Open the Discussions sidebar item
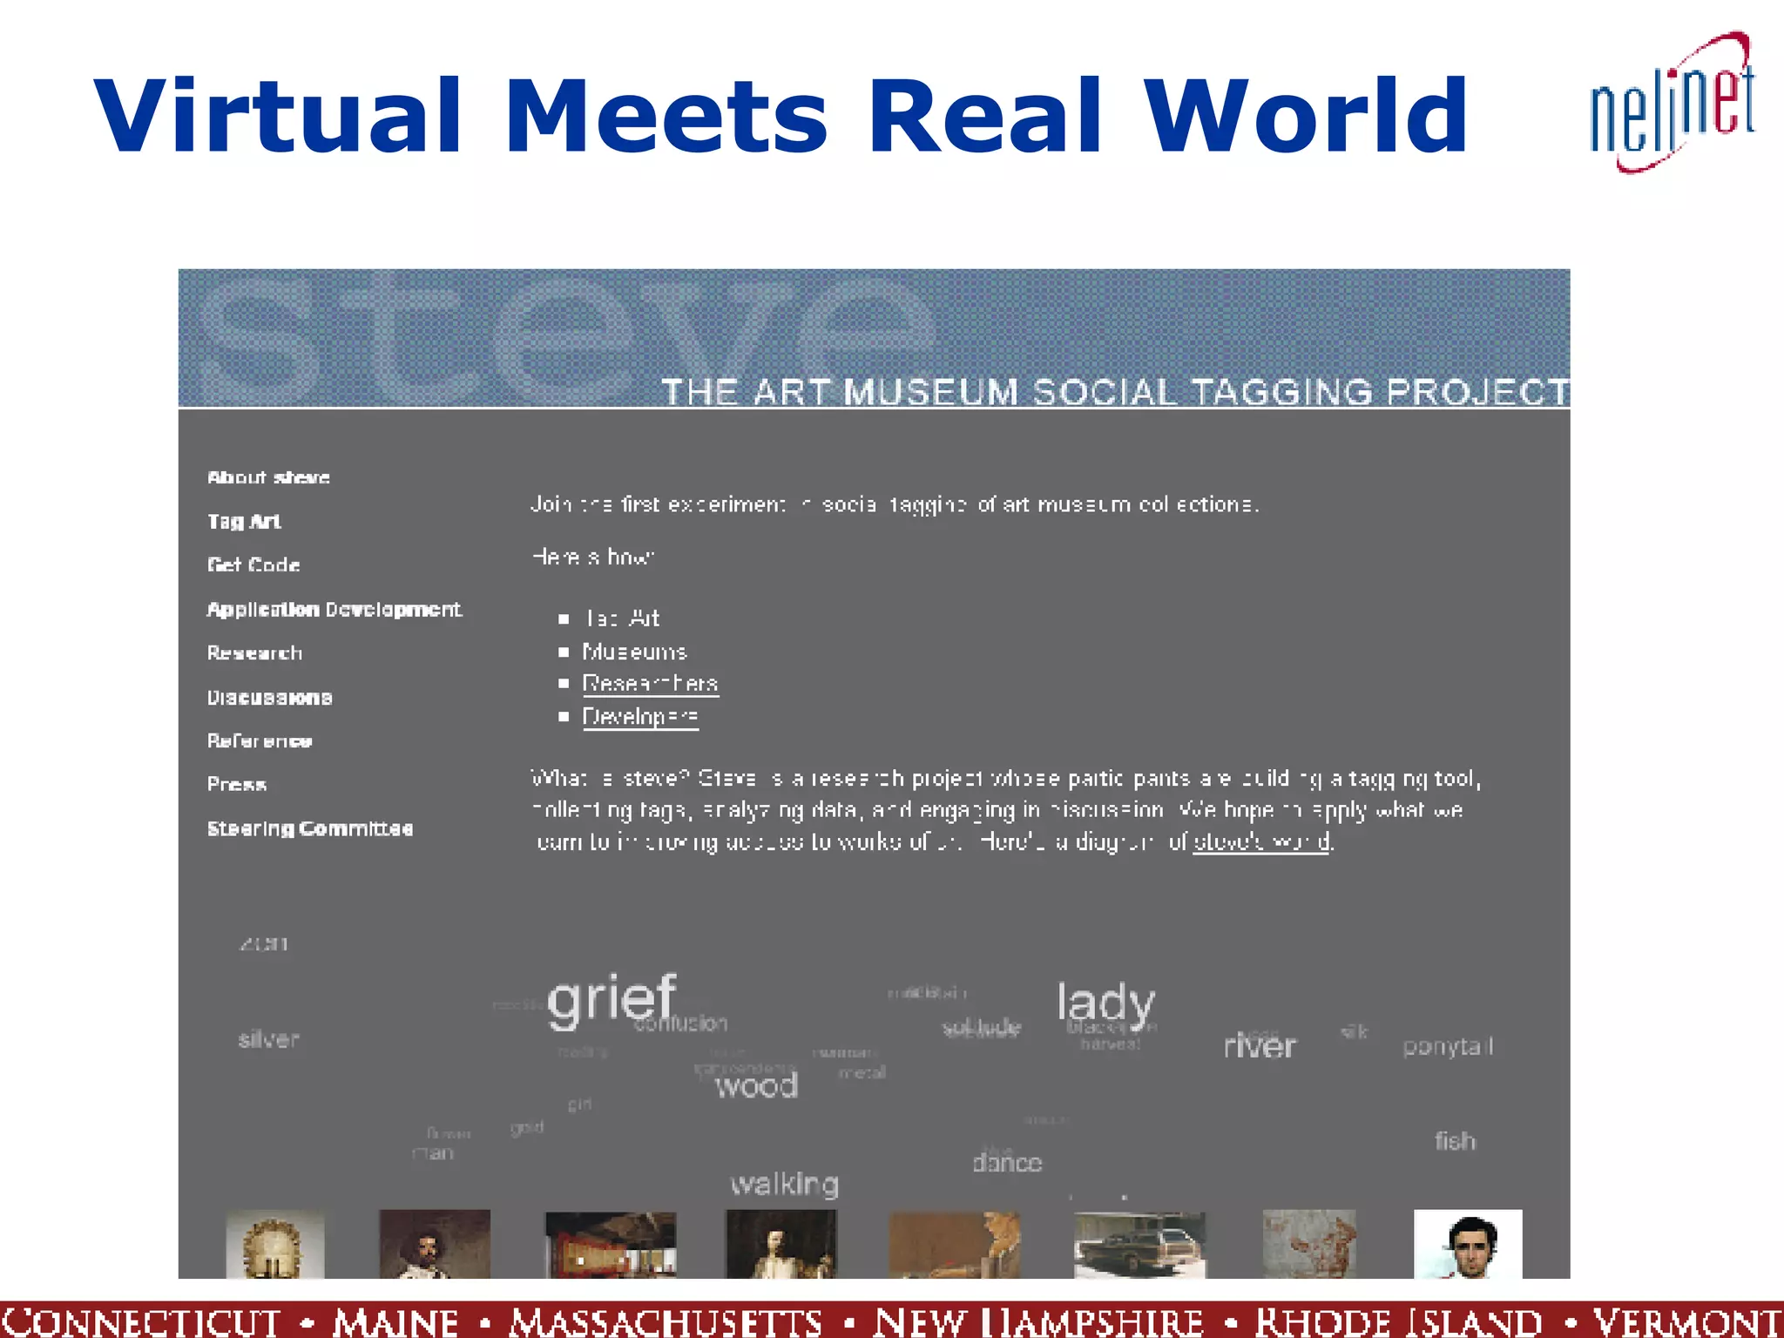The width and height of the screenshot is (1784, 1338). click(269, 697)
